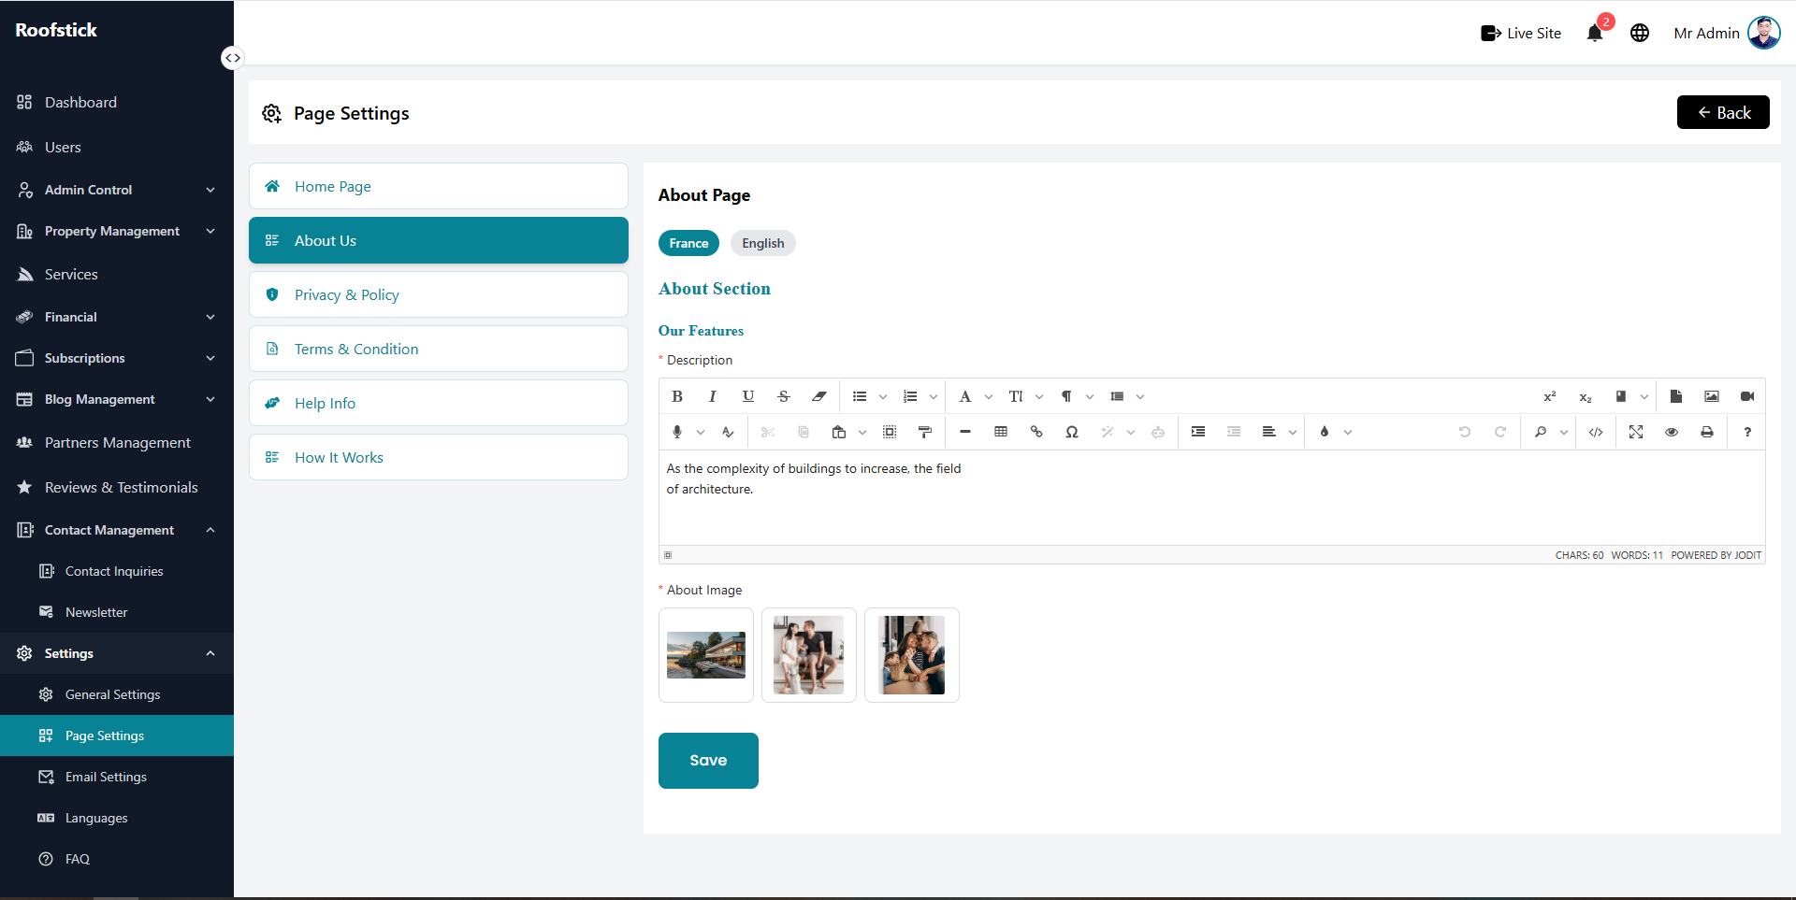1796x900 pixels.
Task: Open editor help question mark
Action: tap(1747, 432)
